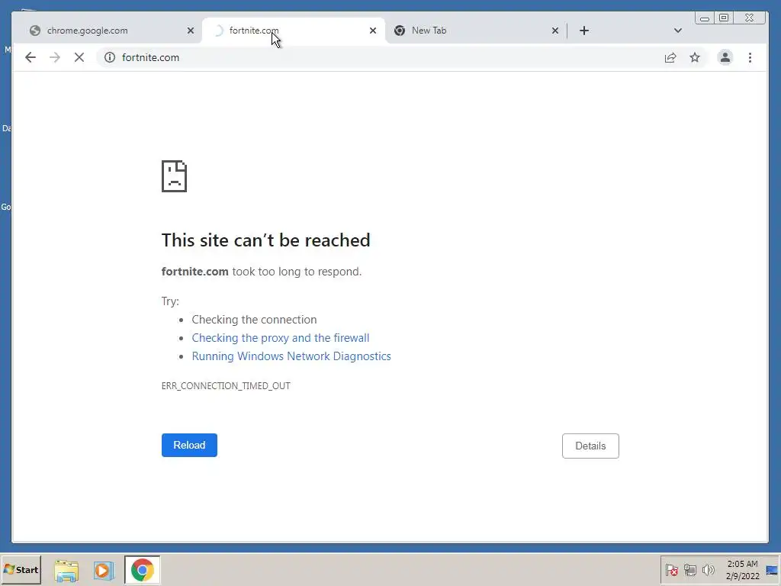Open the Chrome profile avatar
The width and height of the screenshot is (781, 586).
tap(725, 57)
